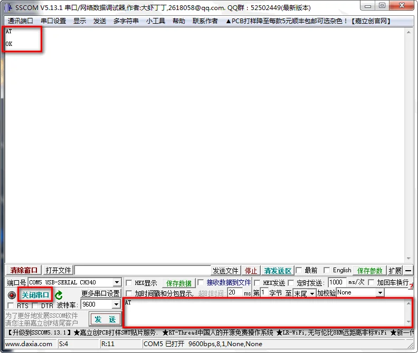
Task: Open the PCB打样 嘉立创官网 ad menu
Action: [308, 21]
